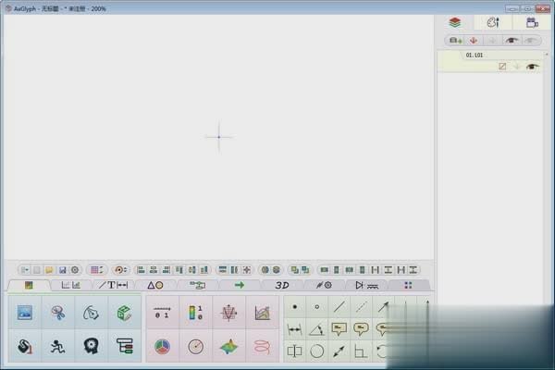Select layer 01.101 in the list
The height and width of the screenshot is (370, 555).
[476, 55]
